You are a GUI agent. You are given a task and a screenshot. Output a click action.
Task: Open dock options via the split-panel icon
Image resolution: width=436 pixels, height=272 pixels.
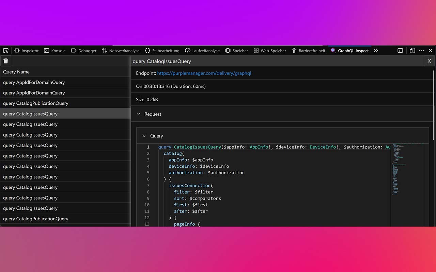pos(400,50)
